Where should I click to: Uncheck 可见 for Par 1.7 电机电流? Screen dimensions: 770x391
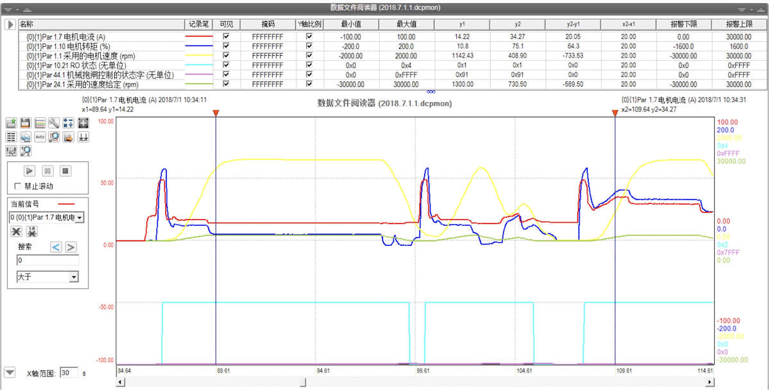[225, 37]
